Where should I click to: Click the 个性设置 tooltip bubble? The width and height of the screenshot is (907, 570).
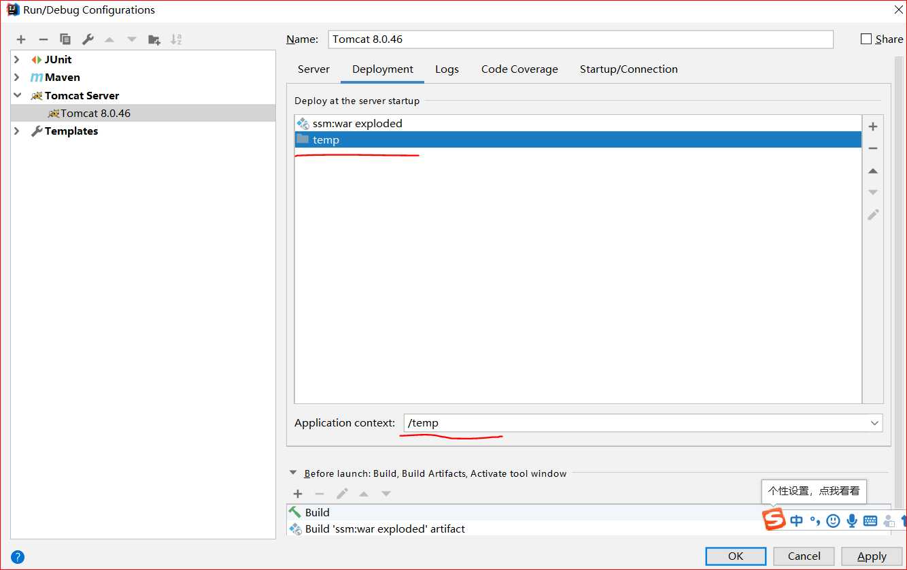[x=814, y=491]
